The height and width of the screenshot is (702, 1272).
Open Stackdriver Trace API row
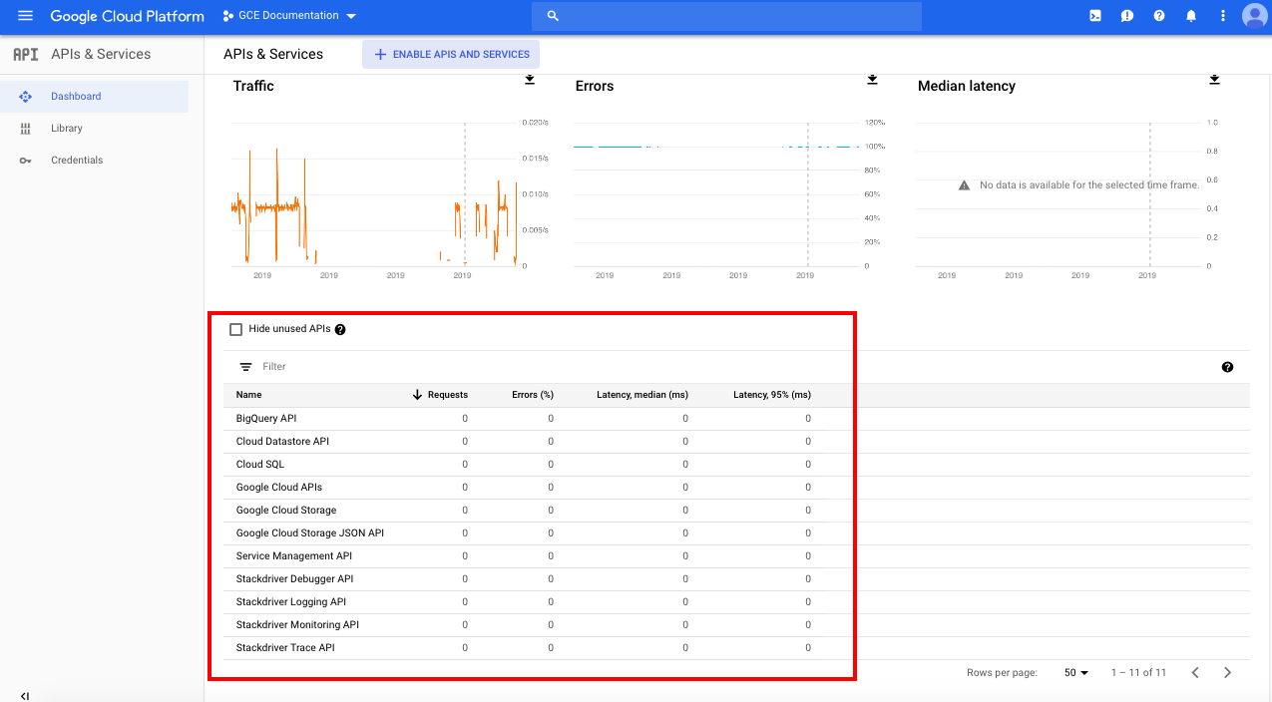pos(736,648)
